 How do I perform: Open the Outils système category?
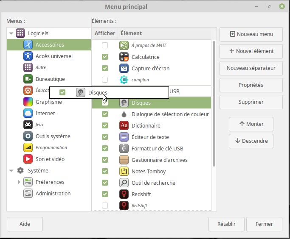click(x=53, y=136)
